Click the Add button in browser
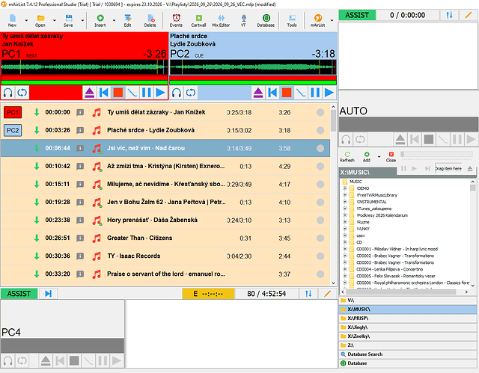The image size is (479, 373). click(x=367, y=157)
